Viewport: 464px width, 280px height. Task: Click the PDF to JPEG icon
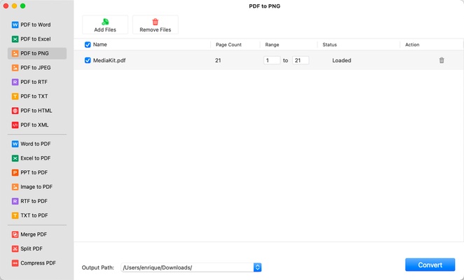(x=15, y=68)
